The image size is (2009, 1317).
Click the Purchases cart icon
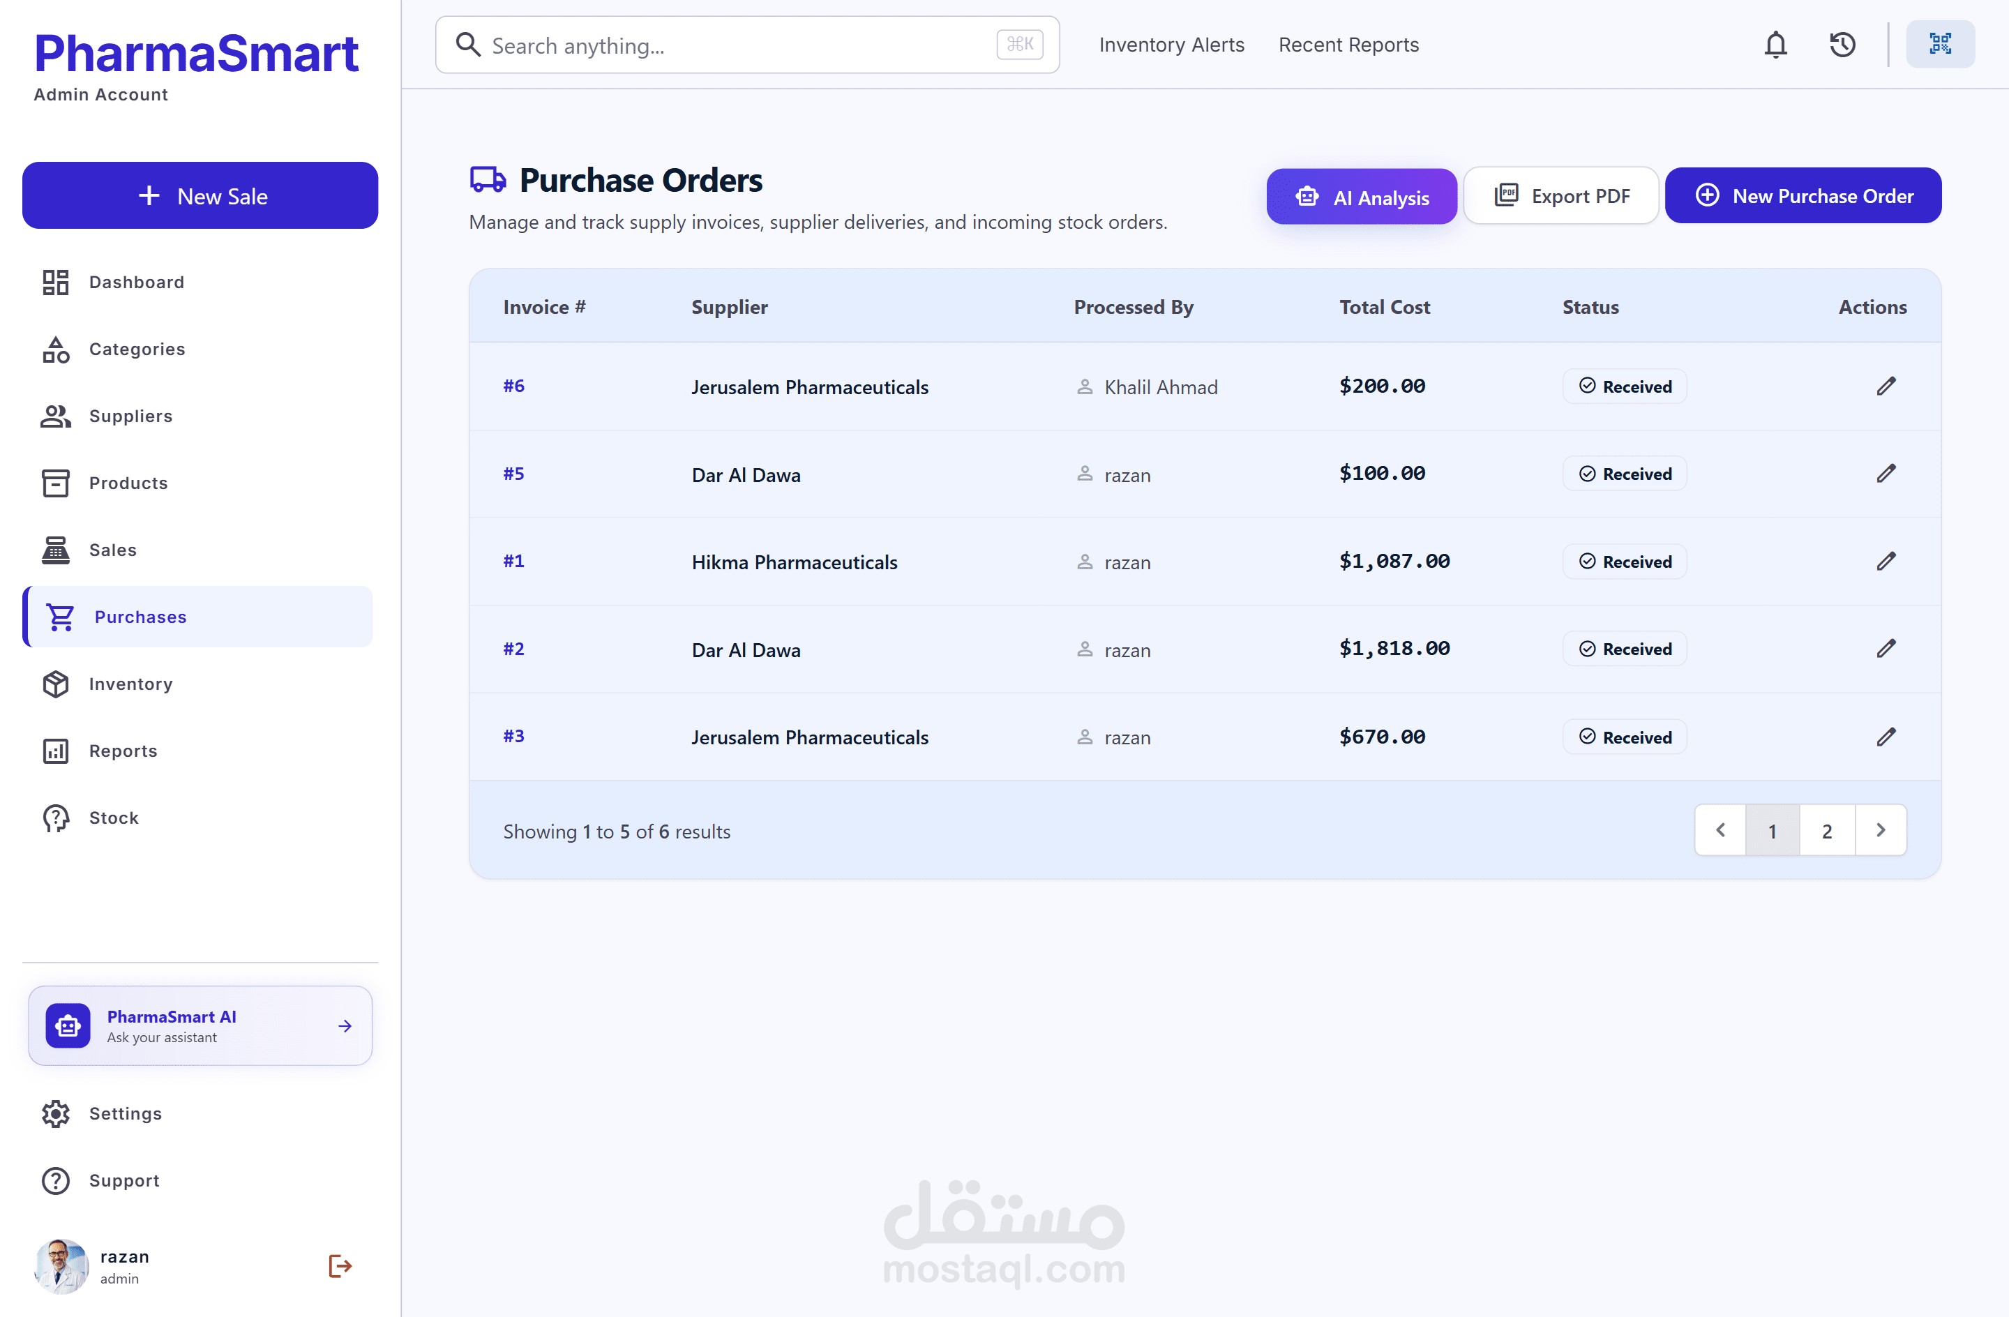point(61,617)
